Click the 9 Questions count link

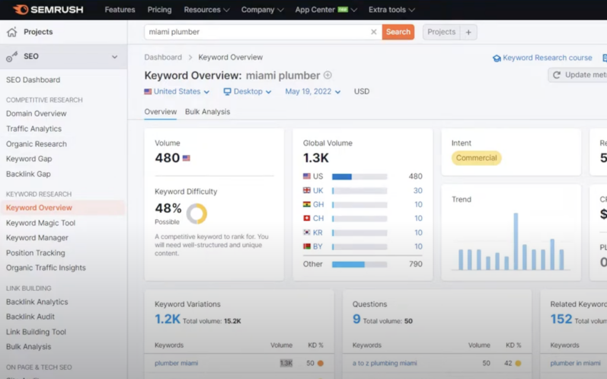point(356,319)
